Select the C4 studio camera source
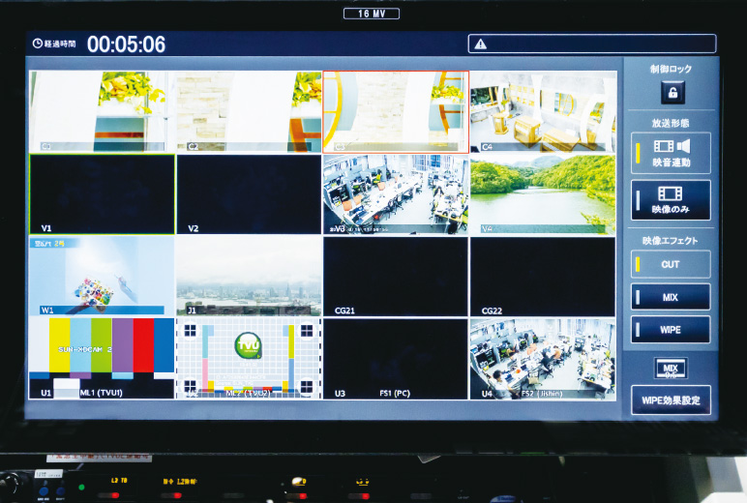Viewport: 747px width, 503px height. coord(542,111)
